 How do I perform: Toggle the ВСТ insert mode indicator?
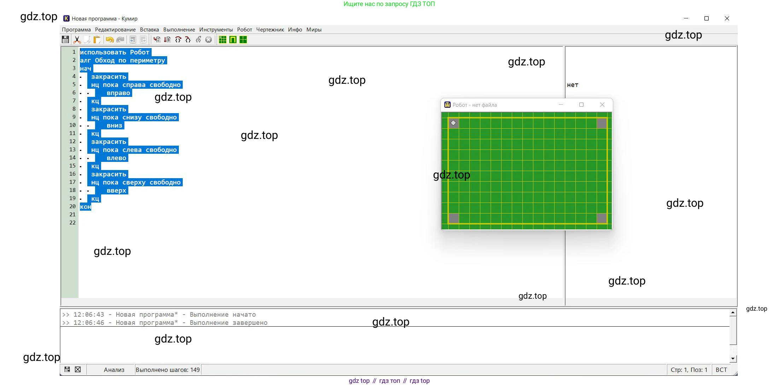721,370
